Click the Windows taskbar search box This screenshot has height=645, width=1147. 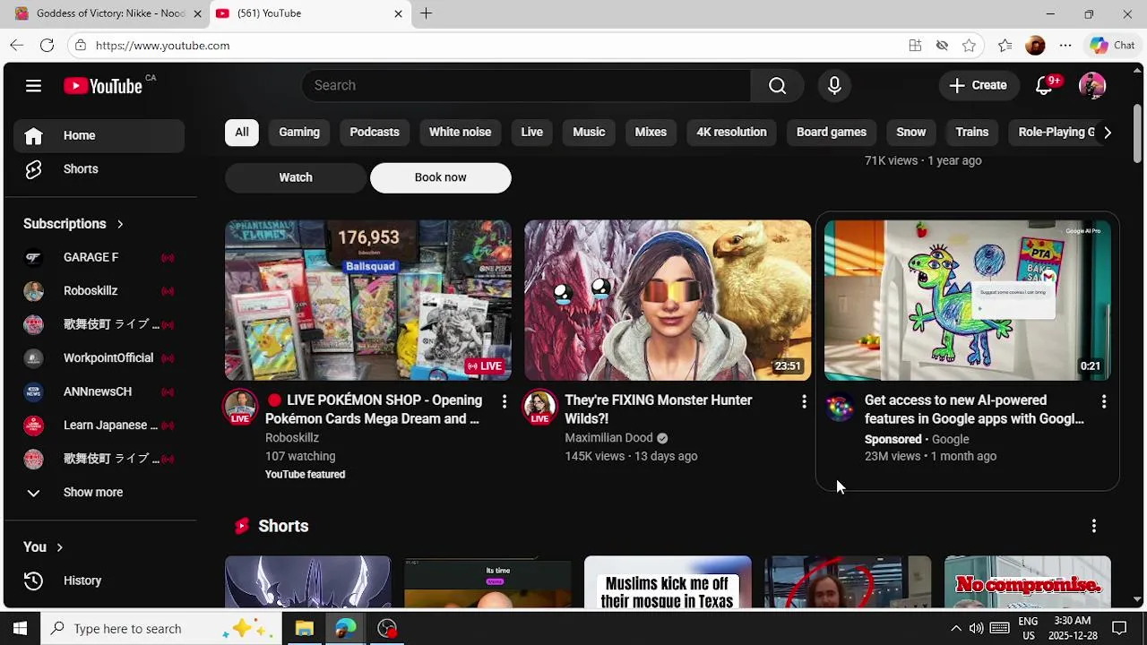click(160, 628)
